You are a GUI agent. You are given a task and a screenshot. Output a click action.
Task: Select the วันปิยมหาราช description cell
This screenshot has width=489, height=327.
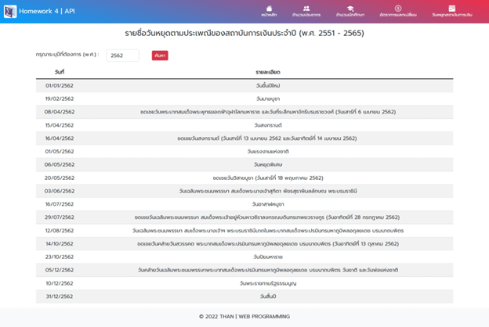268,257
